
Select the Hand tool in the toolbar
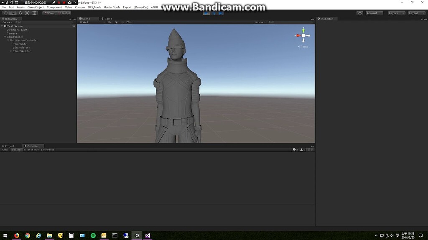[5, 13]
